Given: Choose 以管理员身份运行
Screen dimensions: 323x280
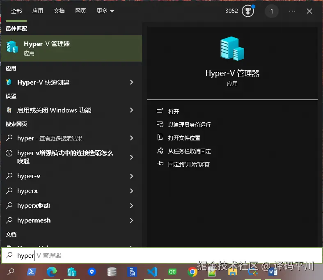Looking at the screenshot, I should click(190, 125).
